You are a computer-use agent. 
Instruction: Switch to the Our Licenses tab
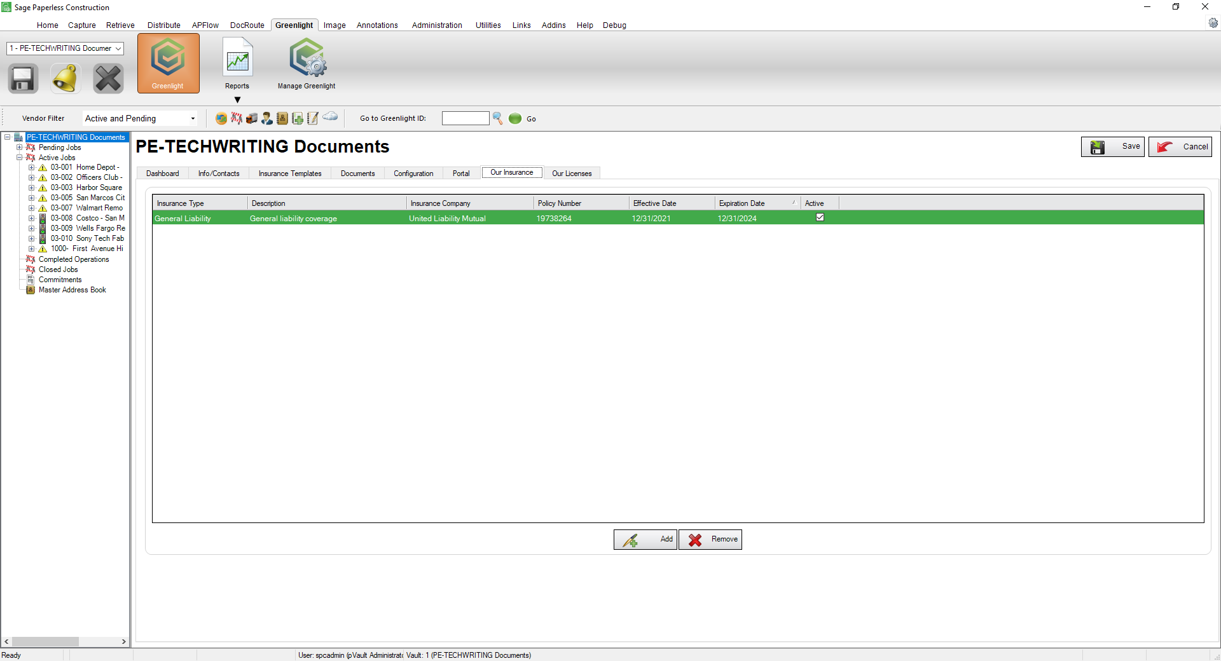click(x=572, y=174)
